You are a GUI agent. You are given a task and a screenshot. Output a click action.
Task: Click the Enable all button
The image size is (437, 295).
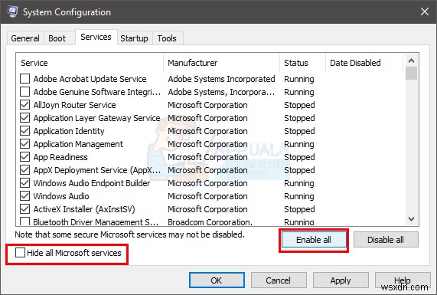(x=314, y=240)
